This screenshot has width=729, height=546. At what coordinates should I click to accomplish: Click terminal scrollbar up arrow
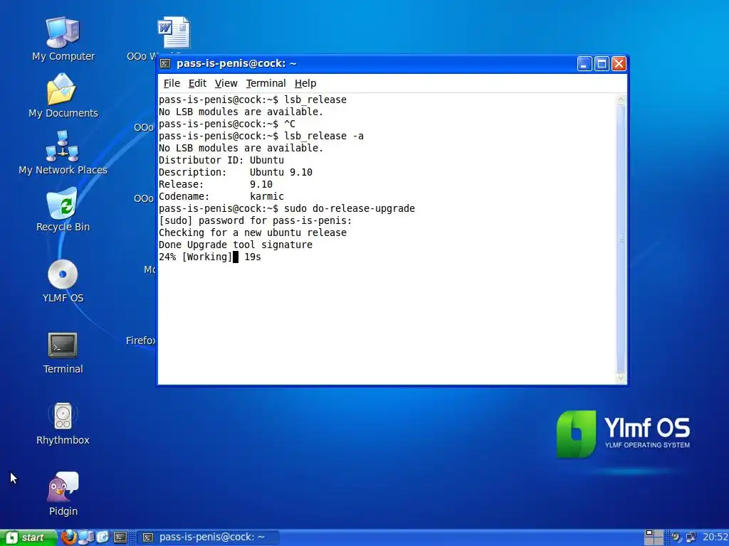tap(621, 100)
